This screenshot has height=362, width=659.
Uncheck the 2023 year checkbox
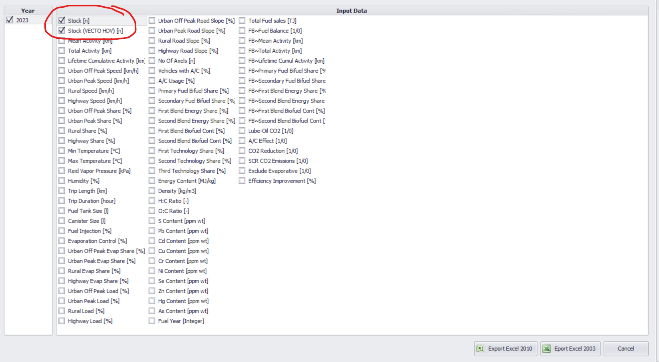[10, 20]
